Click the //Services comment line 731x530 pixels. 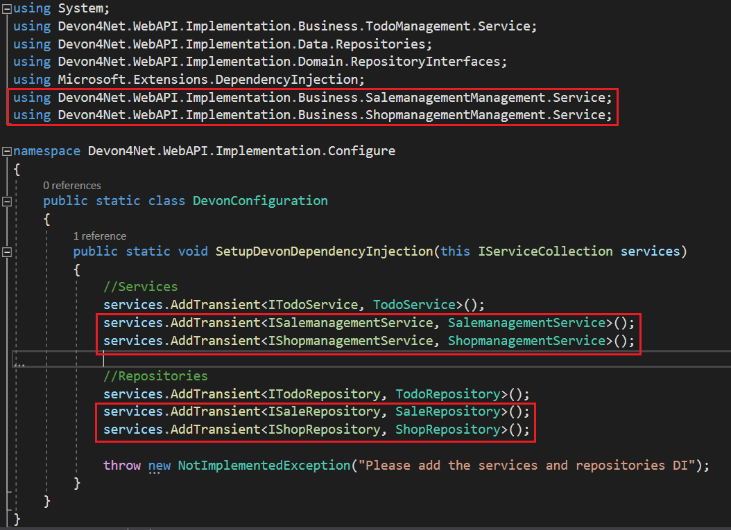click(140, 287)
